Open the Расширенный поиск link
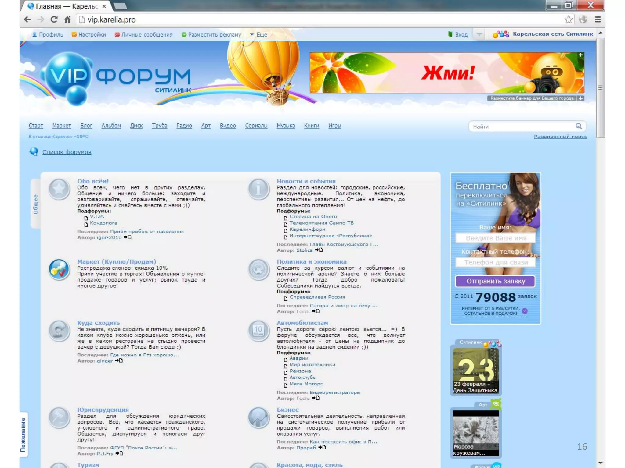 tap(560, 136)
